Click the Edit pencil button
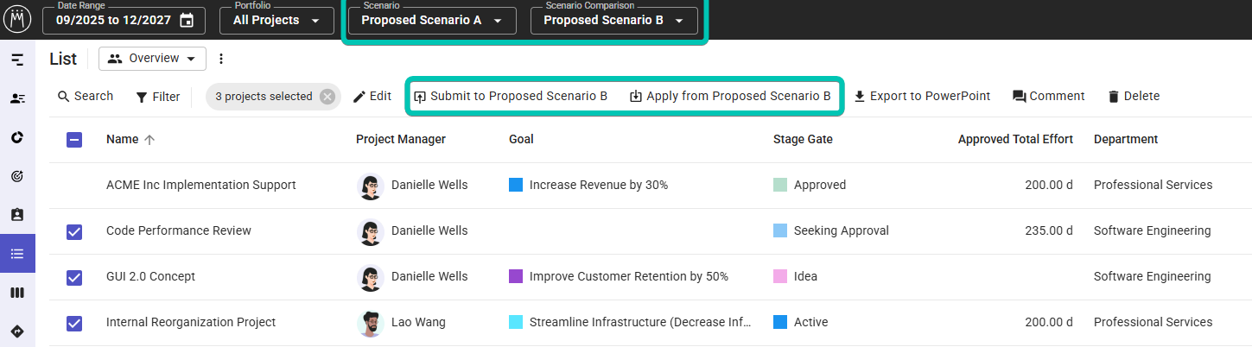Screen dimensions: 1252x347 [372, 96]
